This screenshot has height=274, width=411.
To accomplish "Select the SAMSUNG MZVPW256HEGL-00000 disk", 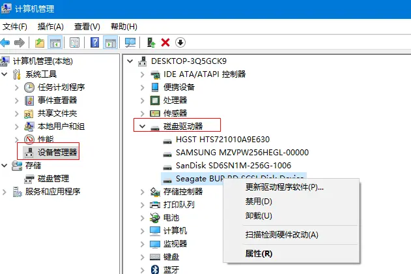I will coord(242,153).
